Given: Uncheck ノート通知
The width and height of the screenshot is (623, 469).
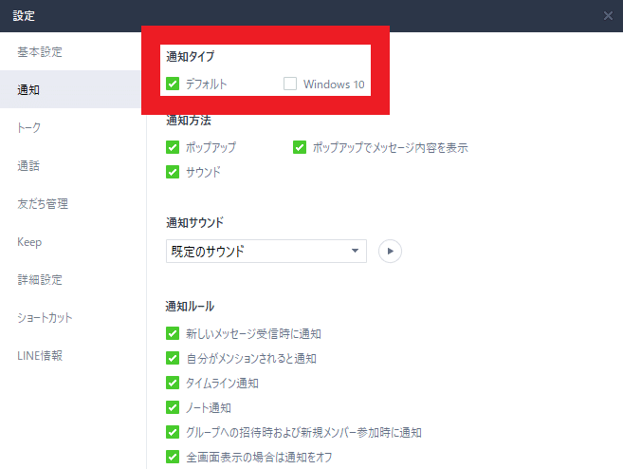Looking at the screenshot, I should coord(173,407).
